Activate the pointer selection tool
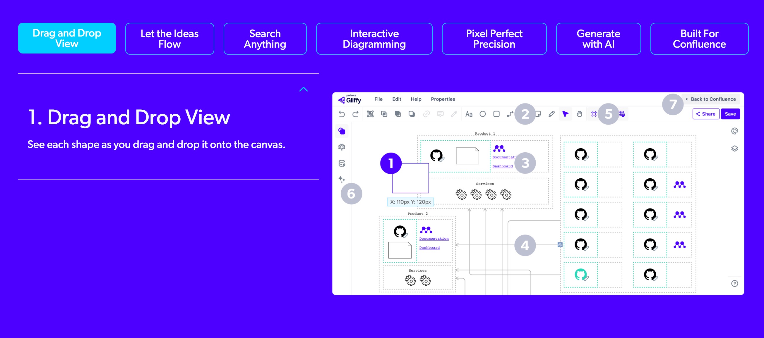Viewport: 764px width, 338px height. pos(565,114)
